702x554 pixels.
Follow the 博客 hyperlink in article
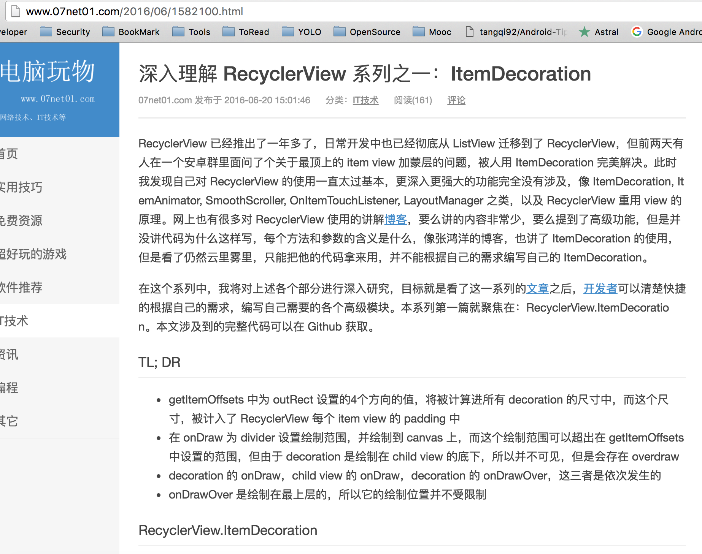(395, 220)
